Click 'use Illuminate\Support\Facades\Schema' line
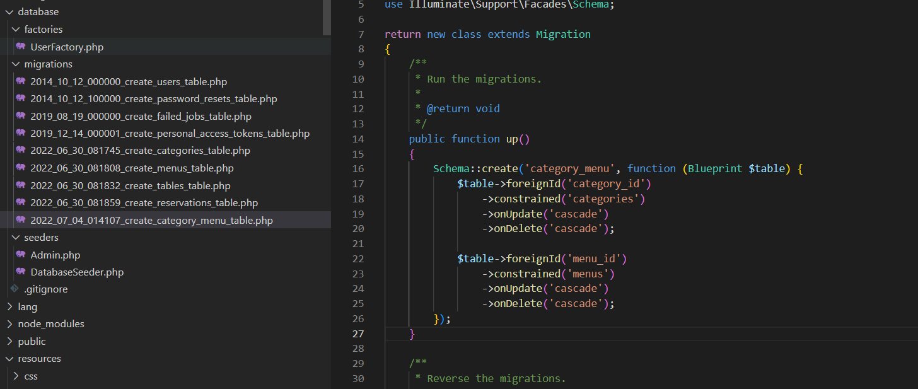Viewport: 918px width, 389px height. click(x=499, y=4)
